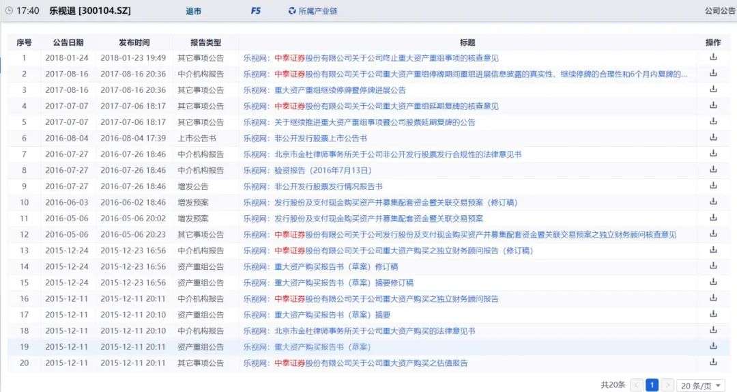737x392 pixels.
Task: Download the row 5 延期复牌 announcement
Action: pyautogui.click(x=713, y=122)
